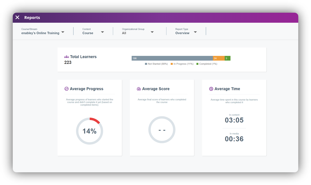The height and width of the screenshot is (185, 311).
Task: Change the Report Type dropdown
Action: 195,32
